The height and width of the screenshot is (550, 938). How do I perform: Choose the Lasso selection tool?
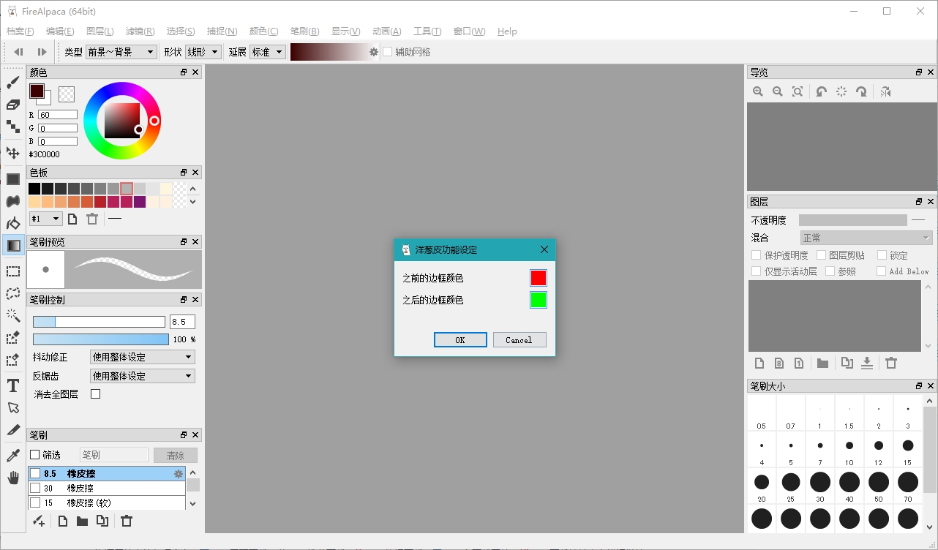pos(13,293)
